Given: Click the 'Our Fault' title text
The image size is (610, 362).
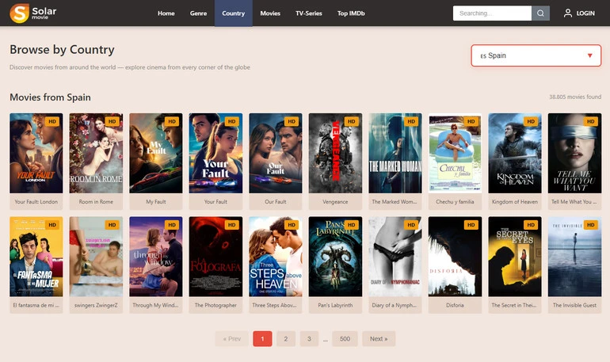Looking at the screenshot, I should [x=276, y=202].
